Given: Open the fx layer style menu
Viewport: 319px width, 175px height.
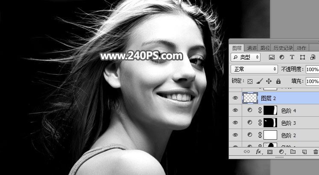Looking at the screenshot, I should tap(259, 152).
